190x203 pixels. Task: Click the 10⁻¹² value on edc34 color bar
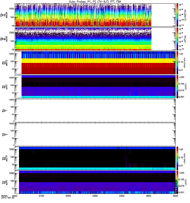[x=181, y=25]
